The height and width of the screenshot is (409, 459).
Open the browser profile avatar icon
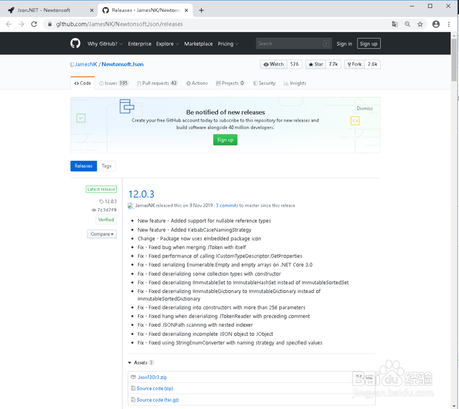[436, 24]
